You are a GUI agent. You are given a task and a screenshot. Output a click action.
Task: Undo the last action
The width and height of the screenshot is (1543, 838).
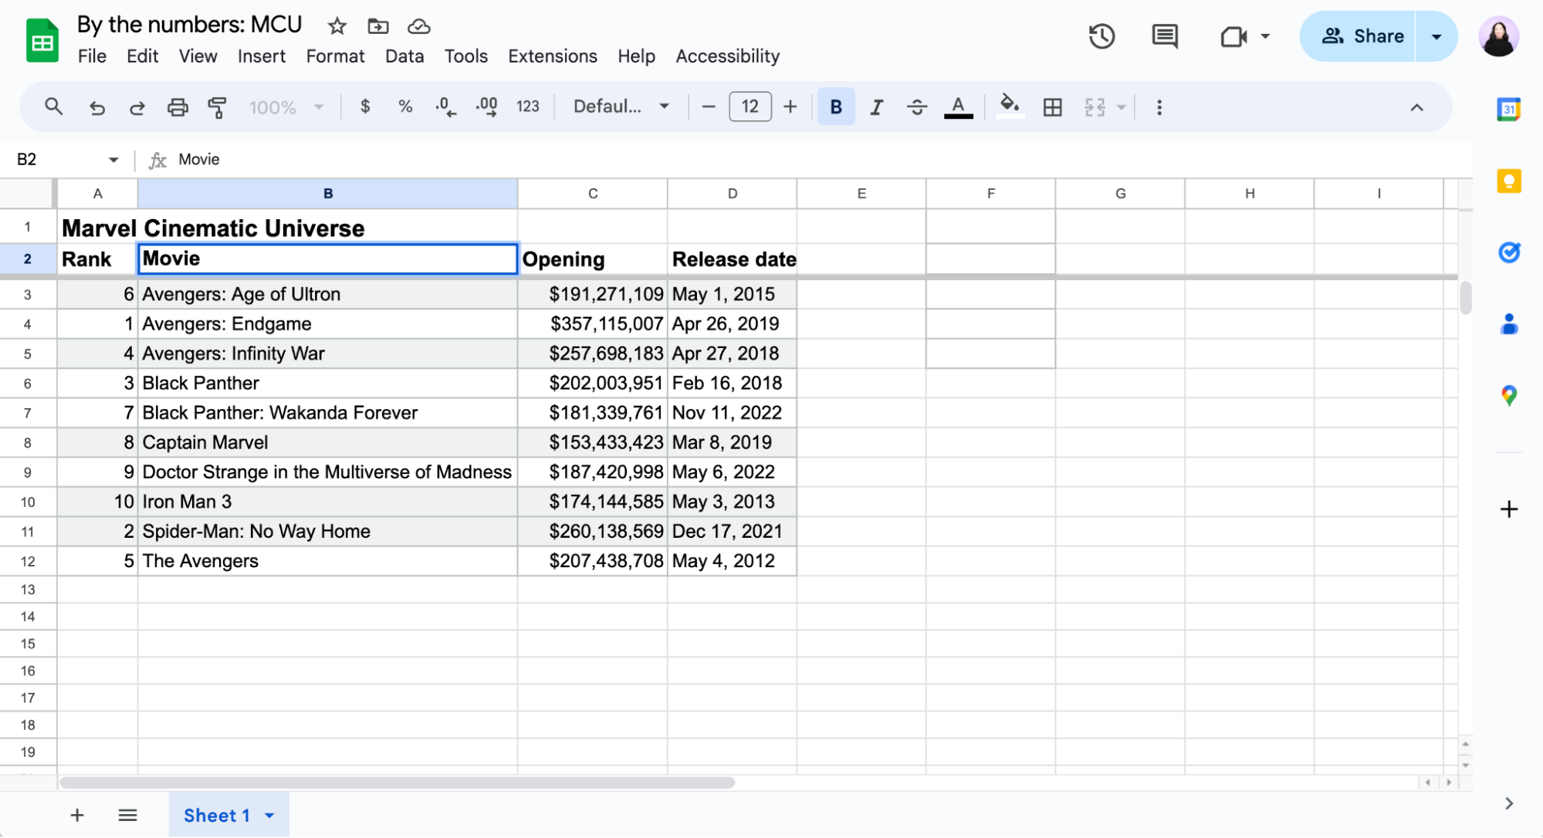(96, 107)
